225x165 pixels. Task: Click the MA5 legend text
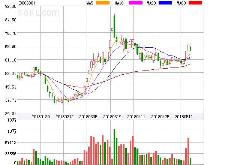90,3
